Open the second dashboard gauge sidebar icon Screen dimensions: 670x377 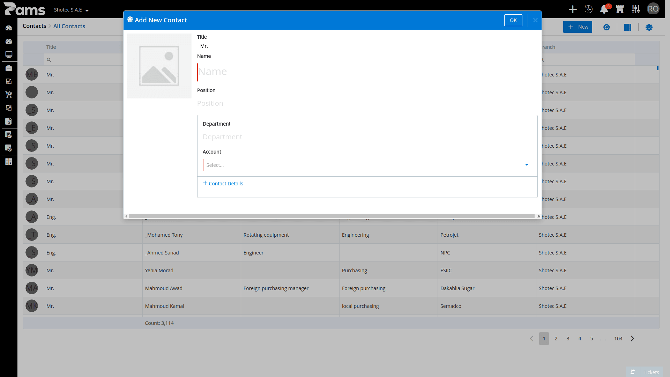click(9, 41)
